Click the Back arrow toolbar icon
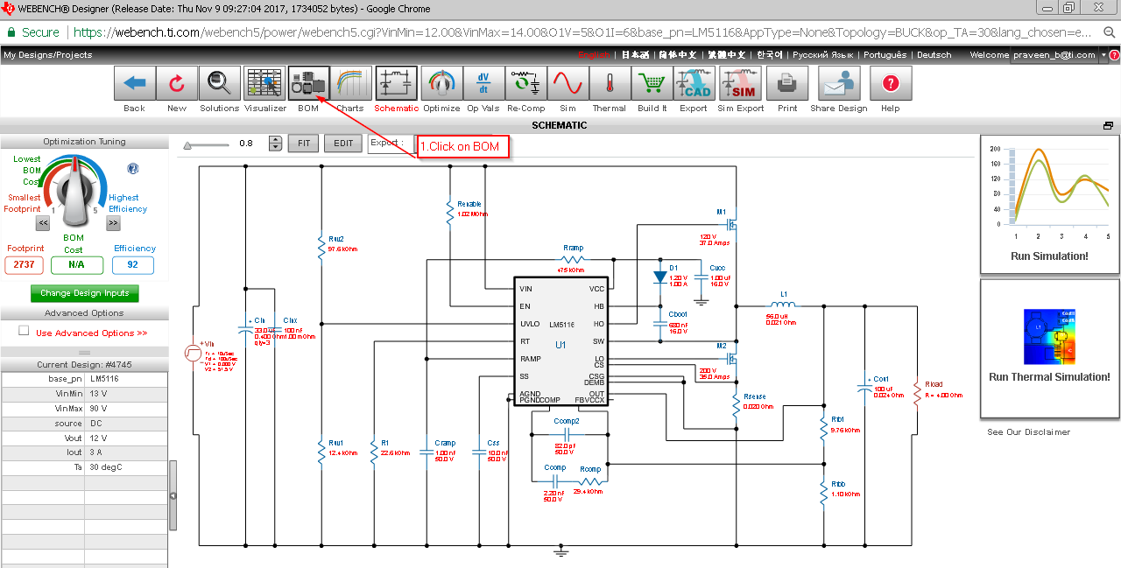 click(x=134, y=84)
